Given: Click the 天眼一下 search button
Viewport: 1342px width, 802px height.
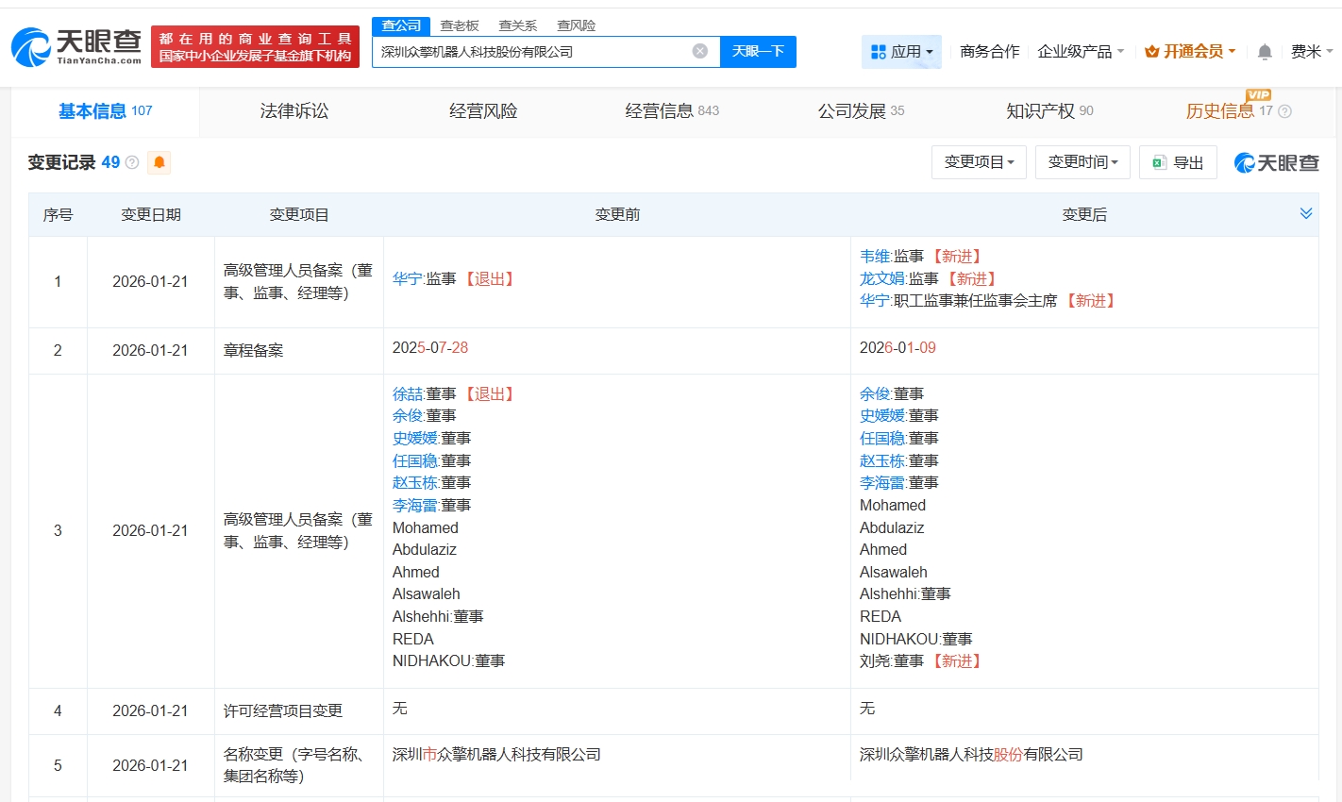Looking at the screenshot, I should tap(758, 52).
